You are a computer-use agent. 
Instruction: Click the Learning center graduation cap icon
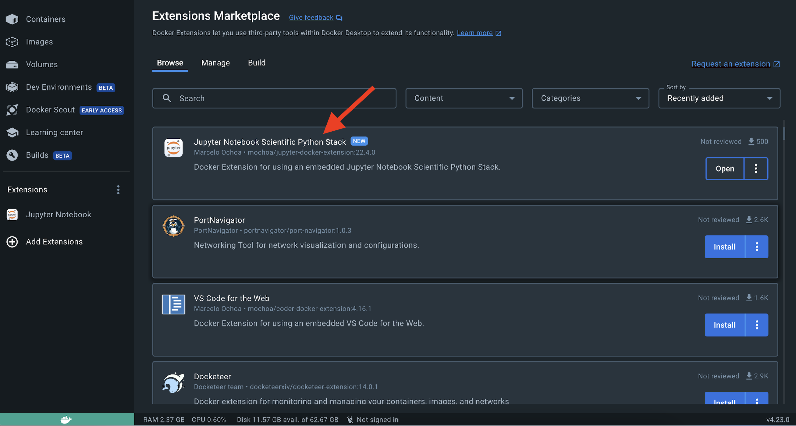tap(12, 133)
